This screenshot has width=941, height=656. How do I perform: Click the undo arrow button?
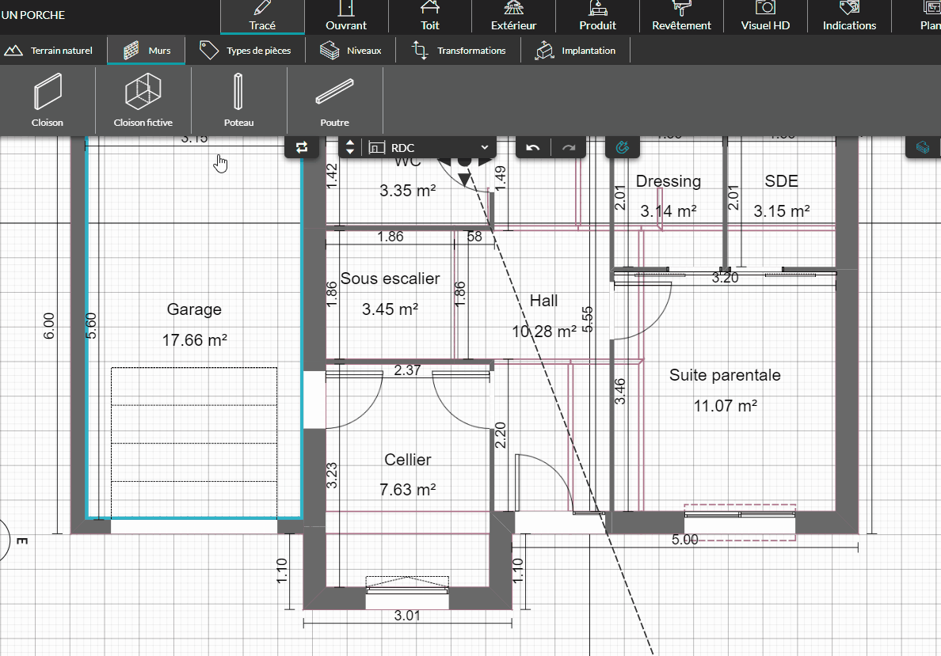[533, 147]
